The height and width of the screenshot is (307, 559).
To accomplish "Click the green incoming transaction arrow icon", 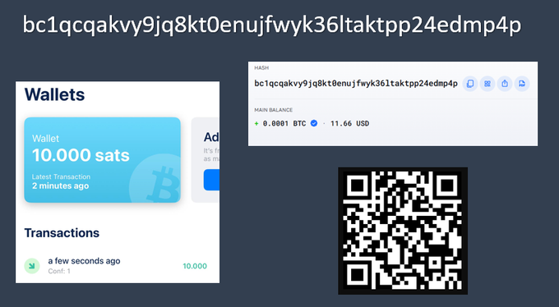I will (x=32, y=266).
